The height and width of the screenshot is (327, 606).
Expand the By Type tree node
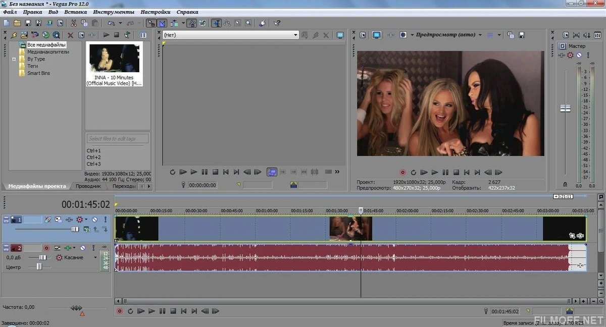(x=14, y=59)
